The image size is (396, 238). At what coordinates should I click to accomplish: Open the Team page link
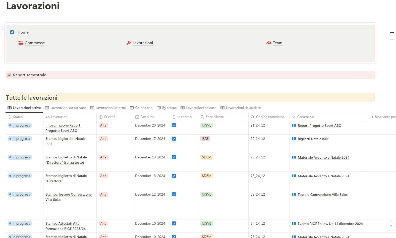[x=277, y=43]
